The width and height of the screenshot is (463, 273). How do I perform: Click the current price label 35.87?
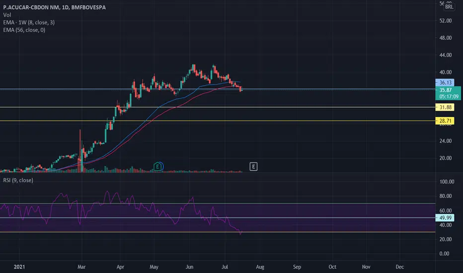point(445,90)
